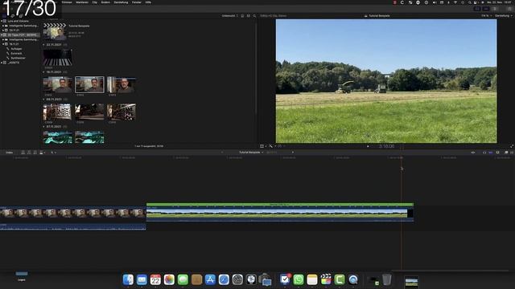The image size is (515, 289).
Task: Select the piano keys clip thumbnail
Action: pyautogui.click(x=57, y=58)
